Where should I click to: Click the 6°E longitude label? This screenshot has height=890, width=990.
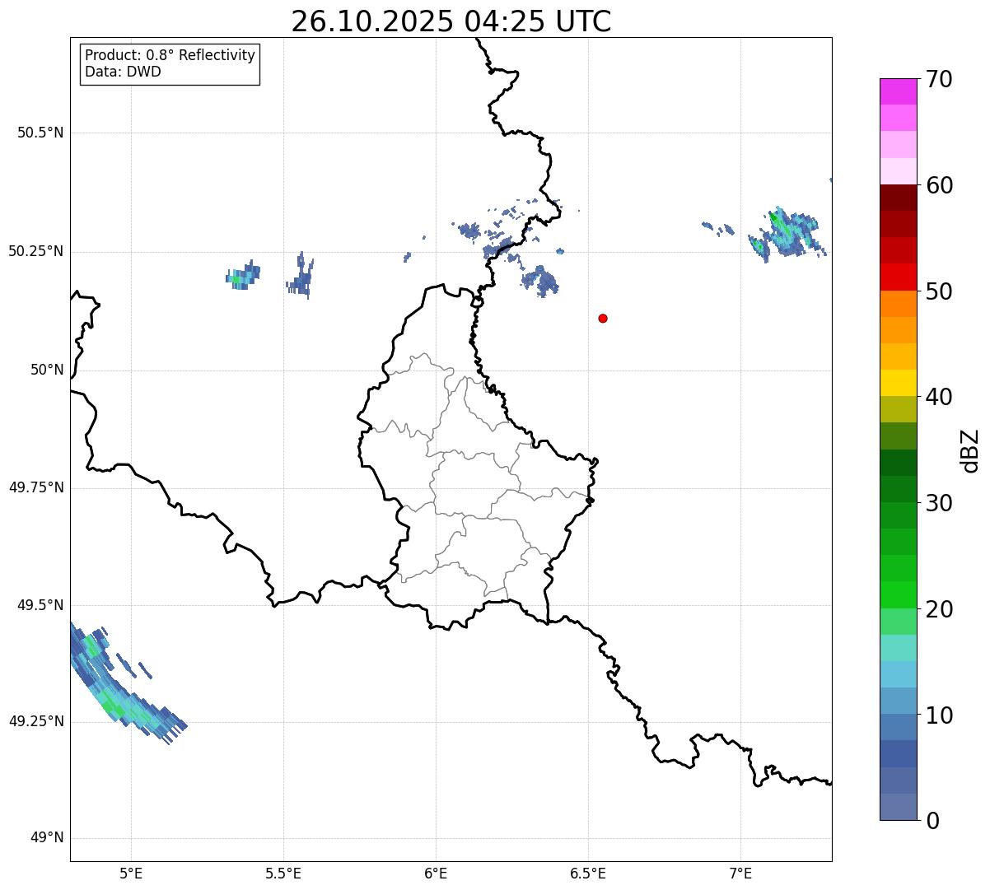point(436,873)
